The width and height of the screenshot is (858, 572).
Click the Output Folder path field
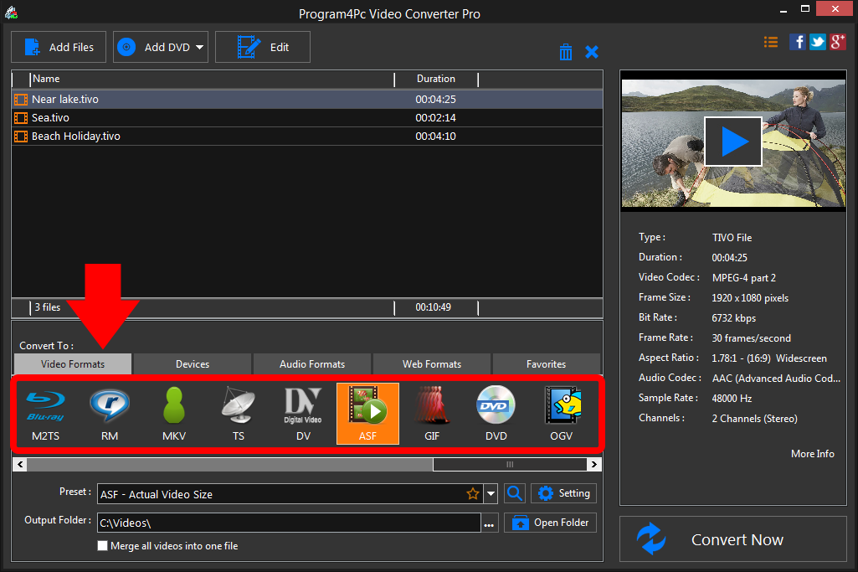pyautogui.click(x=289, y=523)
